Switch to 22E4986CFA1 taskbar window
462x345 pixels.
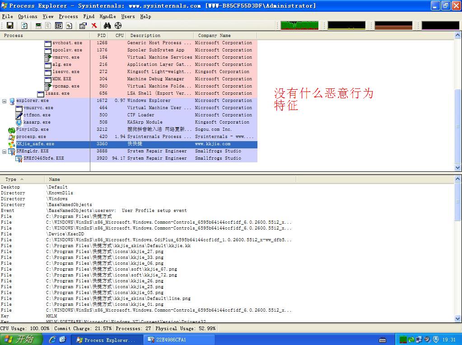pyautogui.click(x=178, y=340)
